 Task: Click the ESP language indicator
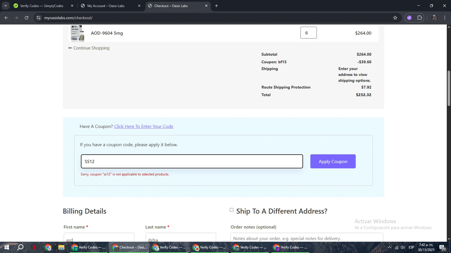411,248
